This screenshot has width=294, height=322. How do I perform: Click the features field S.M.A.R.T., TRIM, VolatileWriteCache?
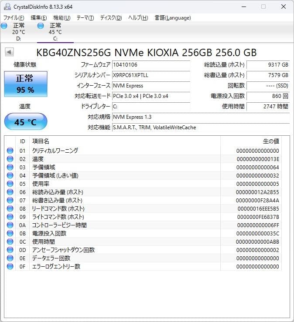tap(201, 127)
